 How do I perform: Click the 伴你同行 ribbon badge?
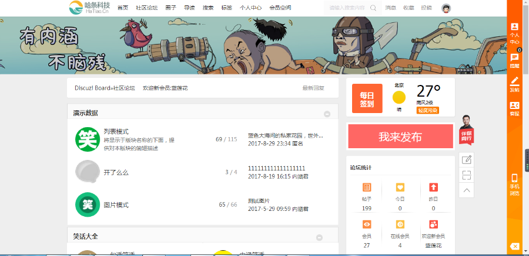point(466,137)
